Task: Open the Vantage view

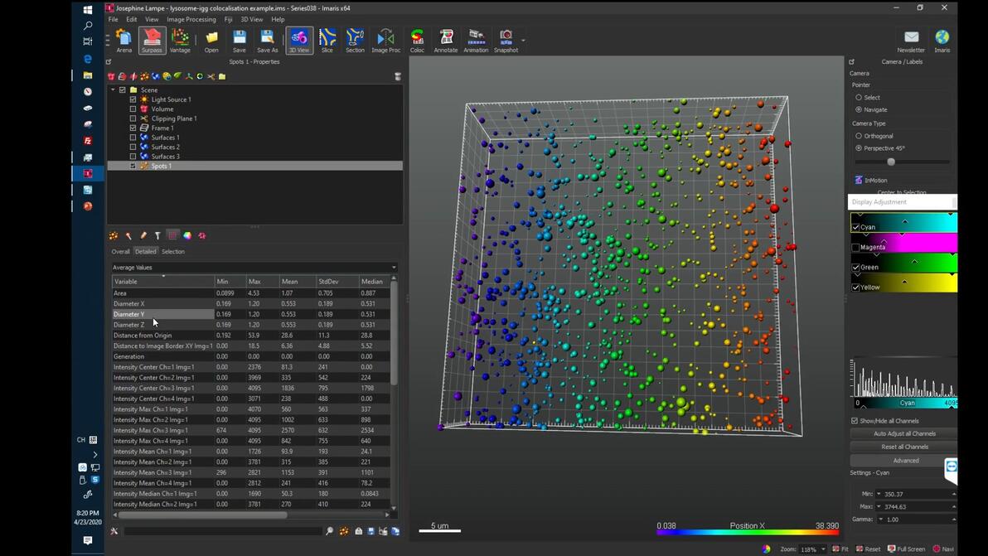Action: pos(180,40)
